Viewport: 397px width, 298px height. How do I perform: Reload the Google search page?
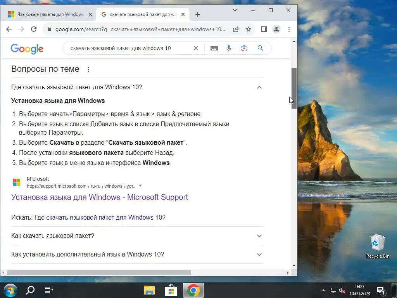[x=34, y=29]
